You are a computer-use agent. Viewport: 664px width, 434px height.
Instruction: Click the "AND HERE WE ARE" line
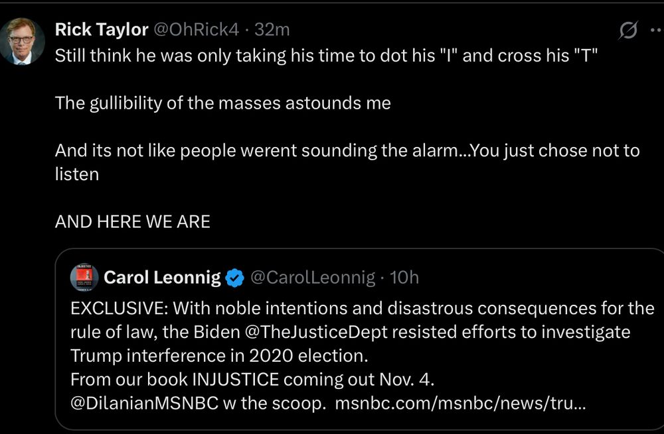[x=133, y=221]
